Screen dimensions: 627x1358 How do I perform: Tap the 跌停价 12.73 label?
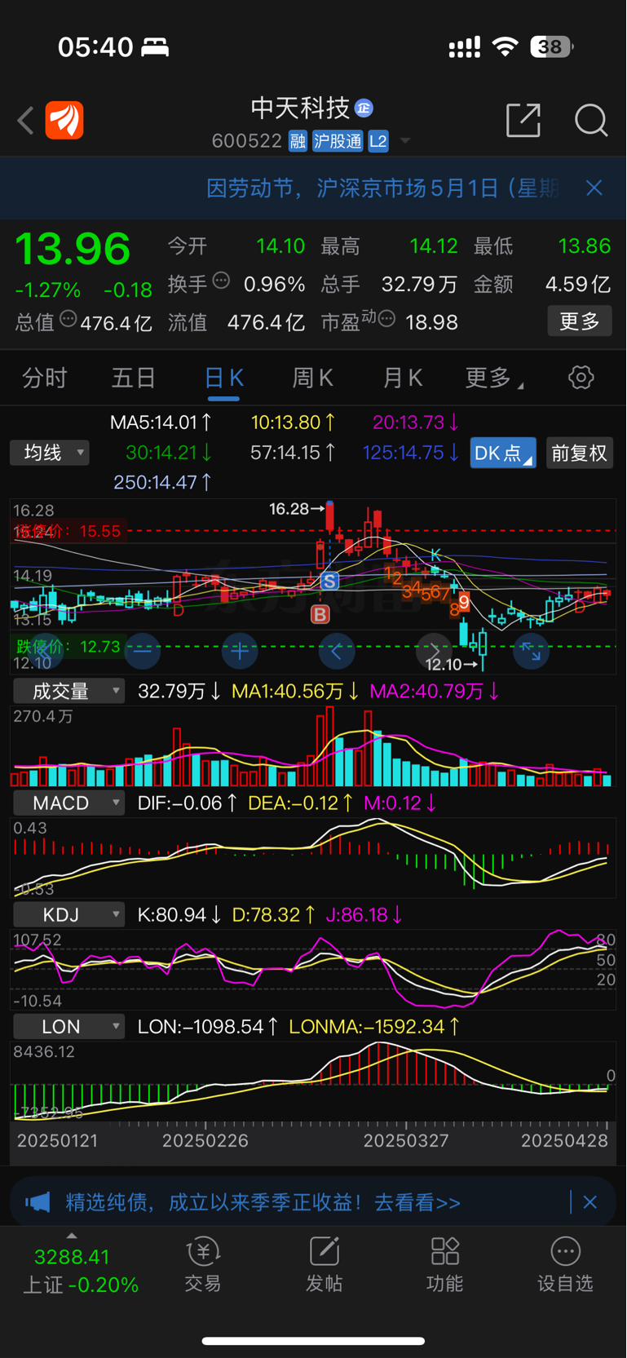[68, 647]
